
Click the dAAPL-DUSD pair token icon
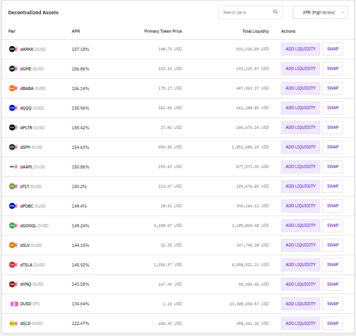pos(13,166)
